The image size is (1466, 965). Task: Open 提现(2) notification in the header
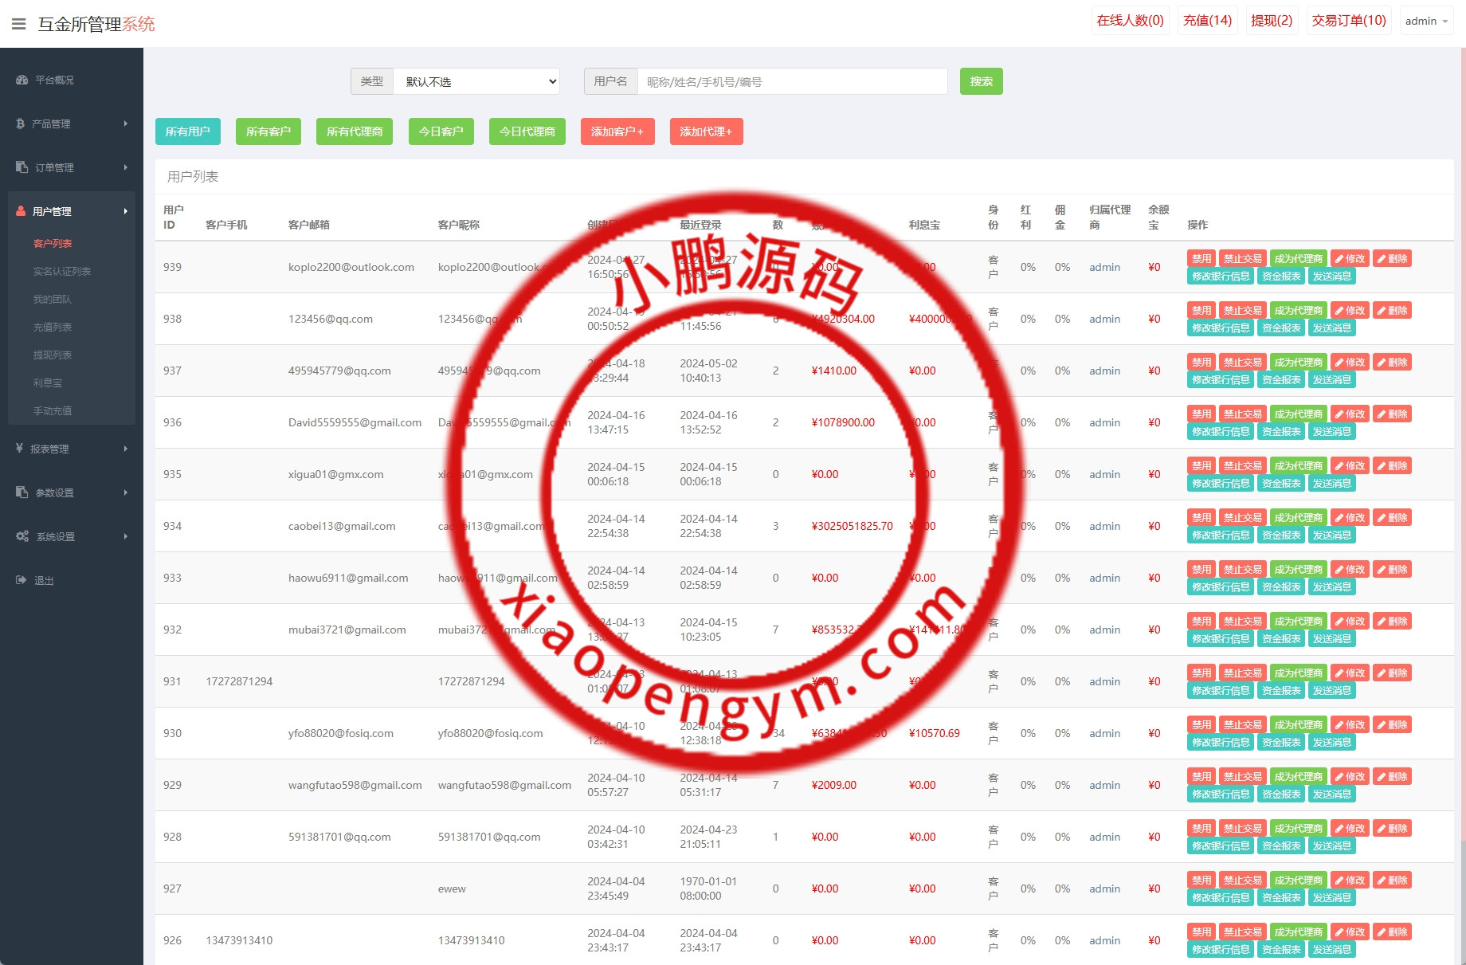1271,21
